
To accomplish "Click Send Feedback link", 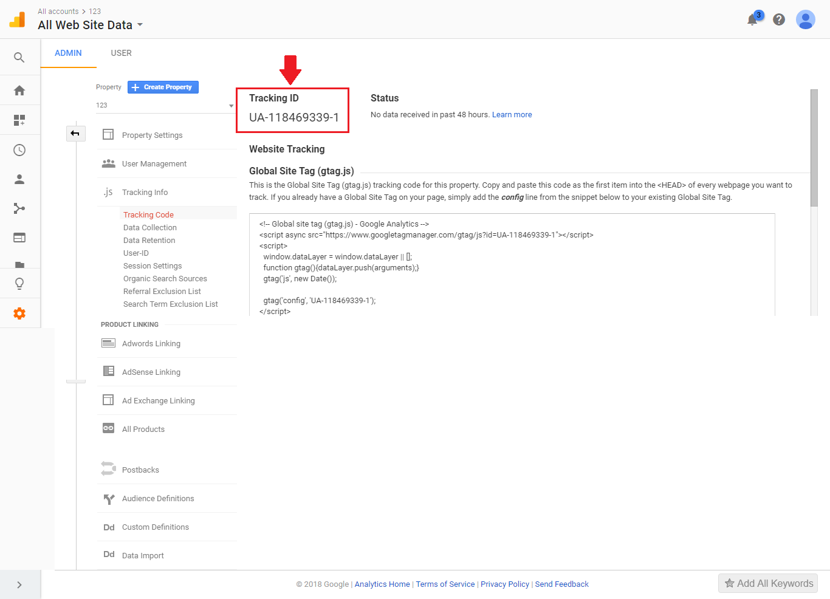I will (x=562, y=584).
